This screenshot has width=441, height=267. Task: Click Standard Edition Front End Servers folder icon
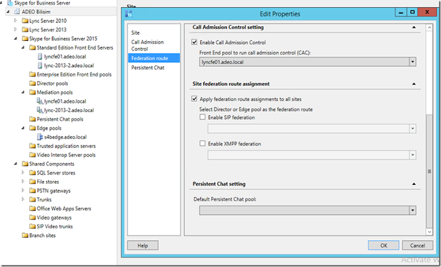tap(33, 47)
